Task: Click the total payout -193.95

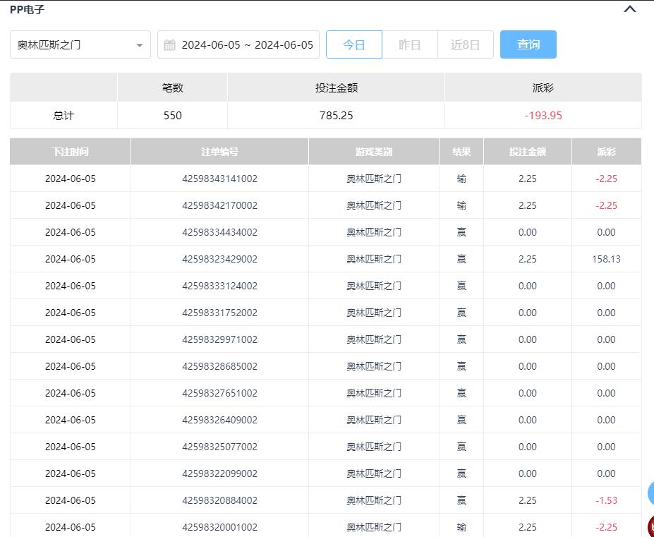Action: (x=543, y=115)
